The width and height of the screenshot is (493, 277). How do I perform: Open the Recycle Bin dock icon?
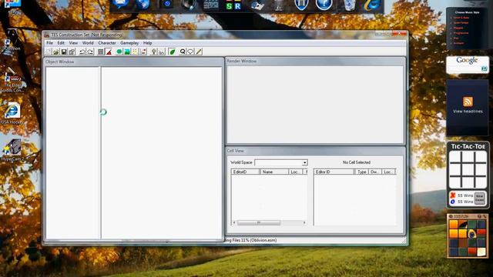point(349,5)
